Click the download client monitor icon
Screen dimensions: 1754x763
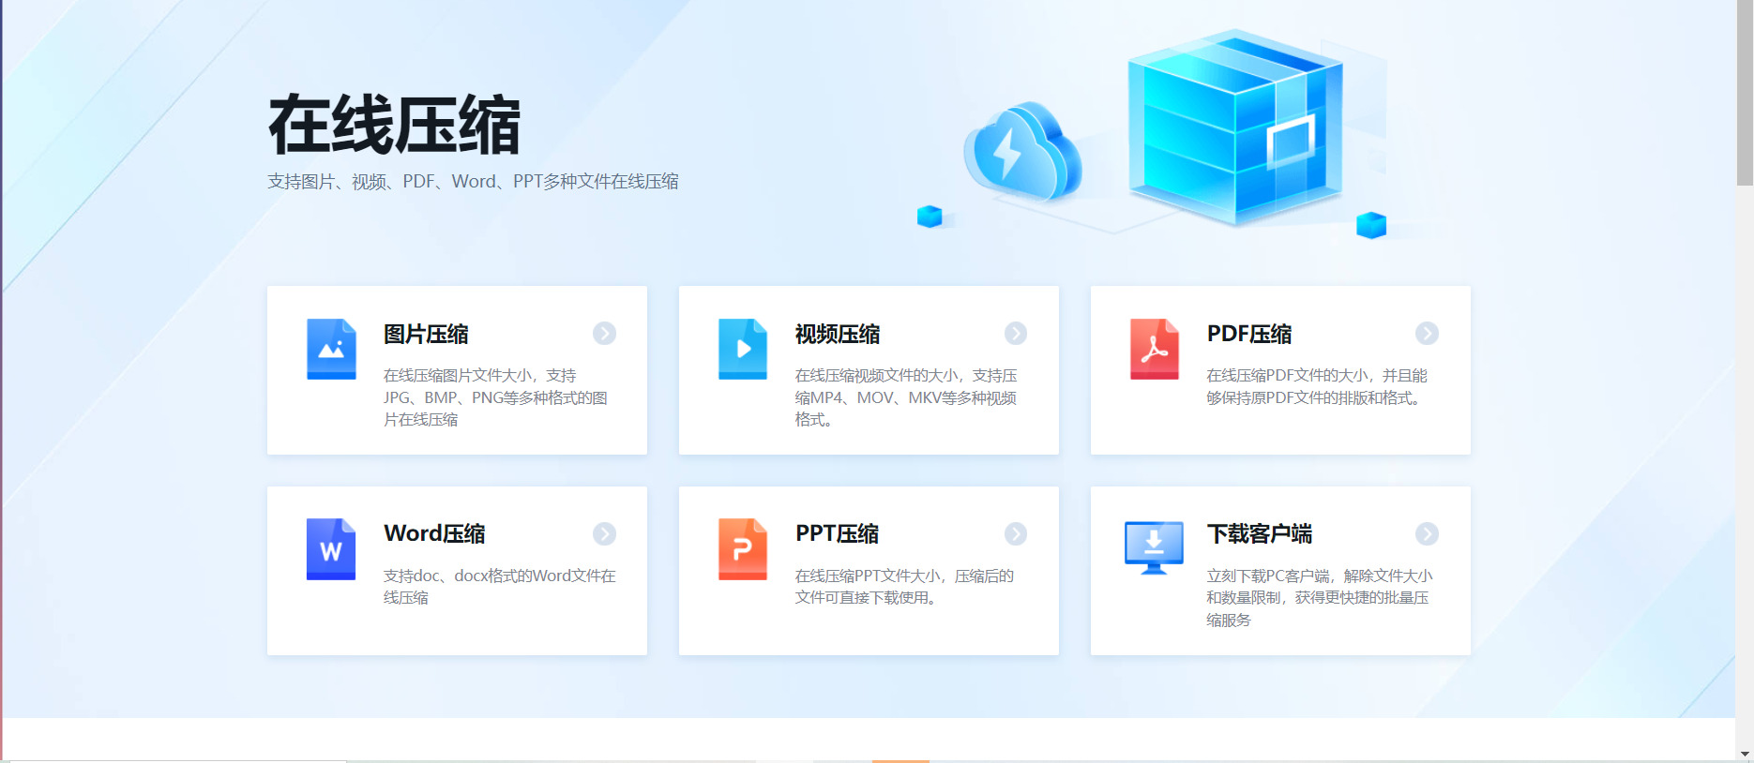(1154, 548)
